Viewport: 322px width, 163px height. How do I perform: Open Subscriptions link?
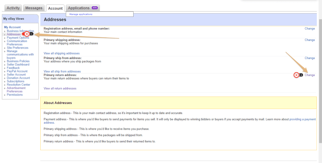point(15,81)
